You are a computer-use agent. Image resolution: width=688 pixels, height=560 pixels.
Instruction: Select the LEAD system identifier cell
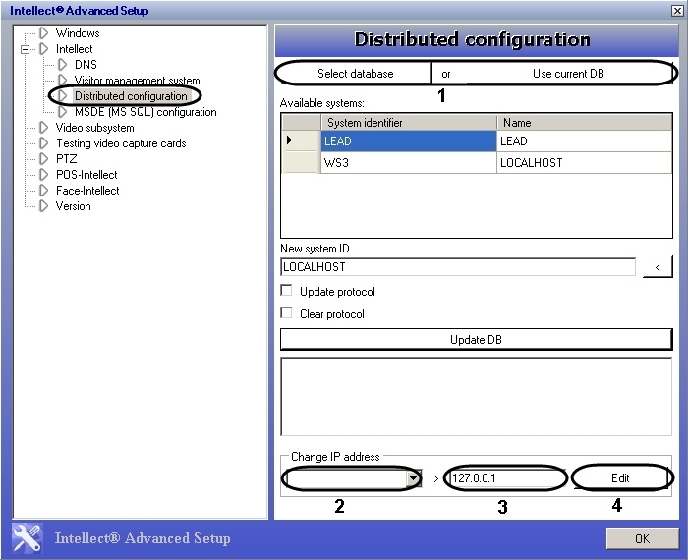click(x=409, y=141)
